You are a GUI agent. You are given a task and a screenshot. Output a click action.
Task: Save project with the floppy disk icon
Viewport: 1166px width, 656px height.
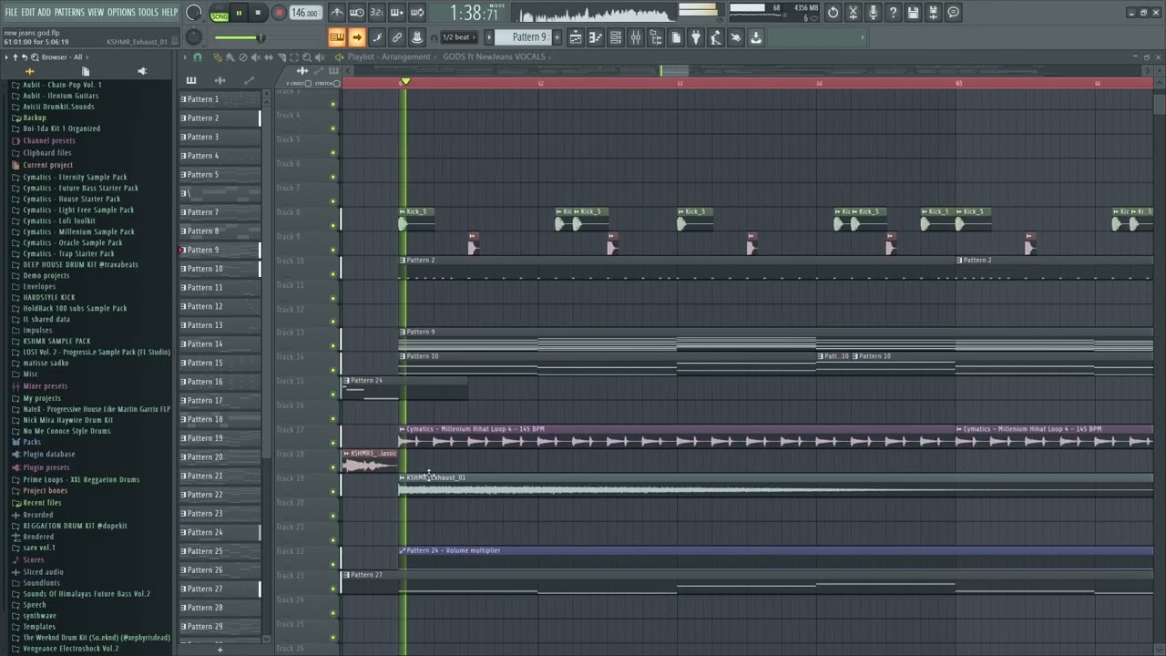[x=913, y=13]
